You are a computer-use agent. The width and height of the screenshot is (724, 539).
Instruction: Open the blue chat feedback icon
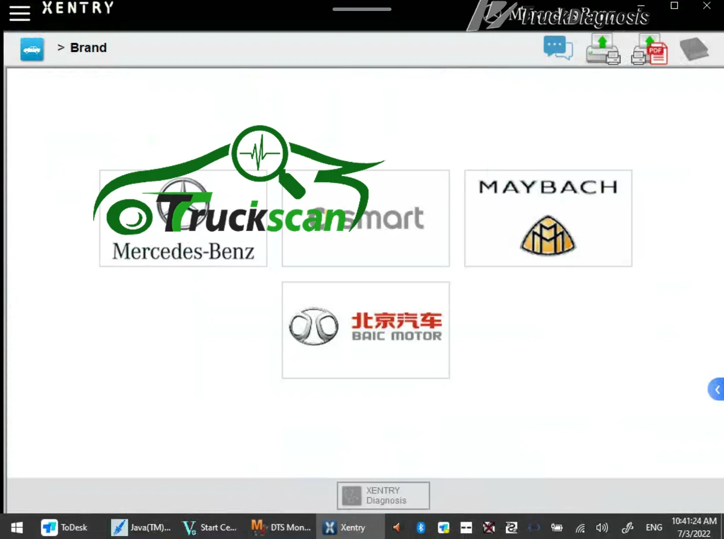558,48
